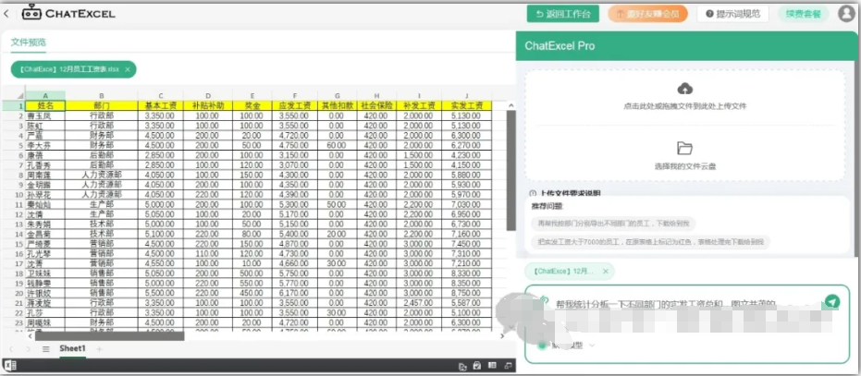Screen dimensions: 861x376
Task: Select the cell with value 5,500.00
Action: click(x=160, y=293)
